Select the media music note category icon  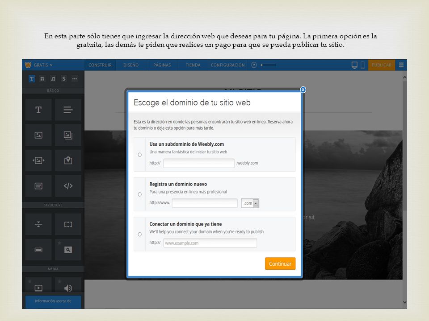(x=53, y=79)
